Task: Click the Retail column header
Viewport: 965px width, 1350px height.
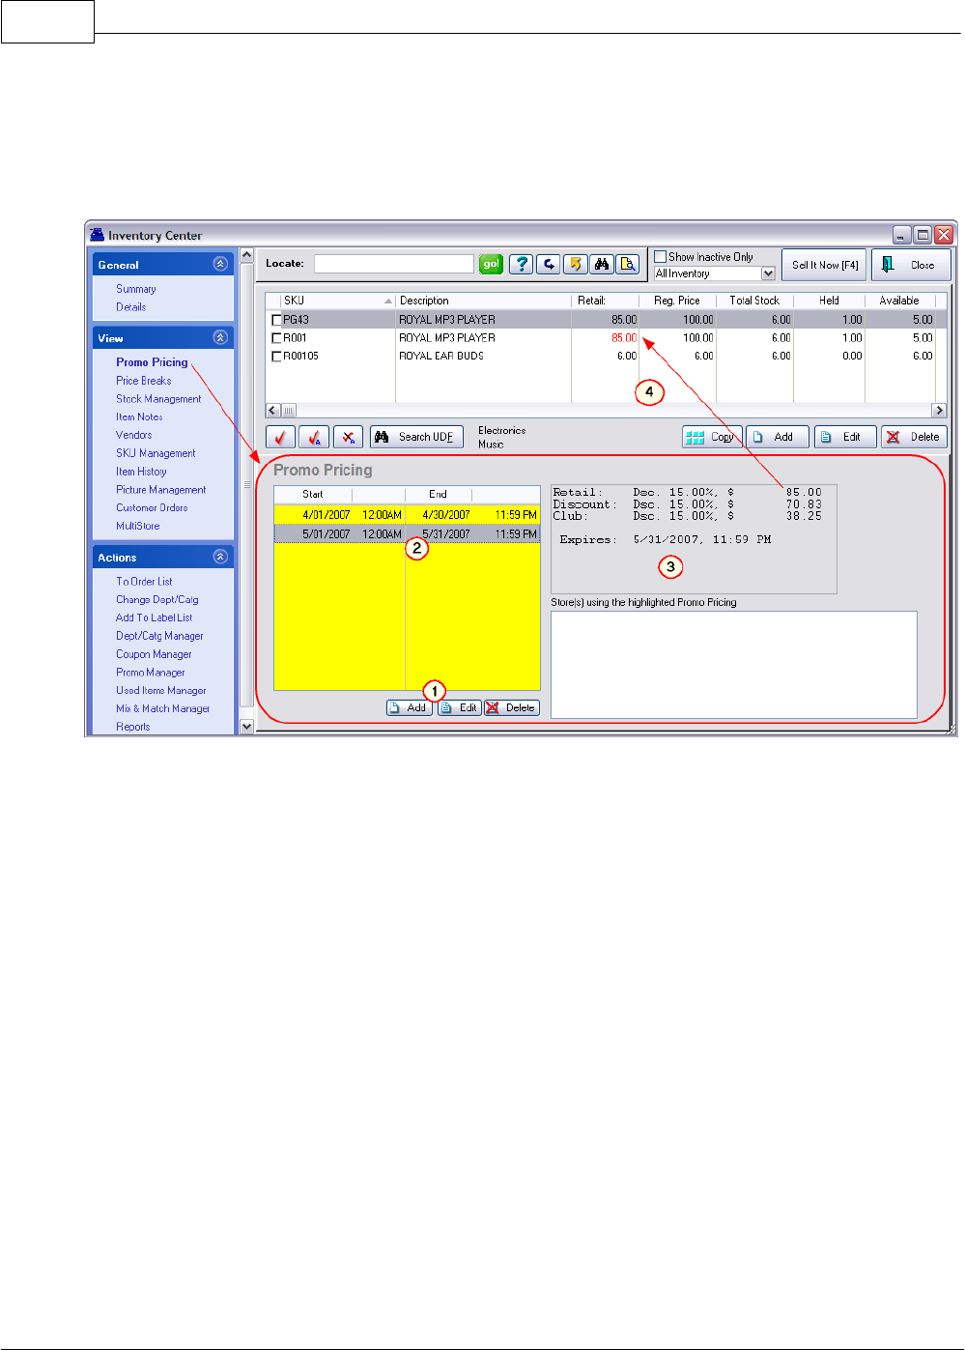Action: click(x=605, y=301)
